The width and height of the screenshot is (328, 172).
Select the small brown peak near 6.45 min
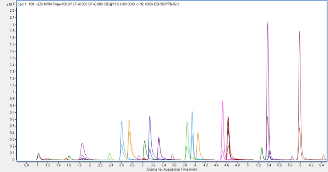[323, 157]
